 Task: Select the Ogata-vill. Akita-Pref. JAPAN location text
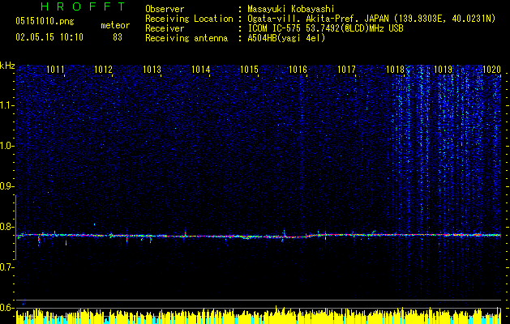coord(371,19)
